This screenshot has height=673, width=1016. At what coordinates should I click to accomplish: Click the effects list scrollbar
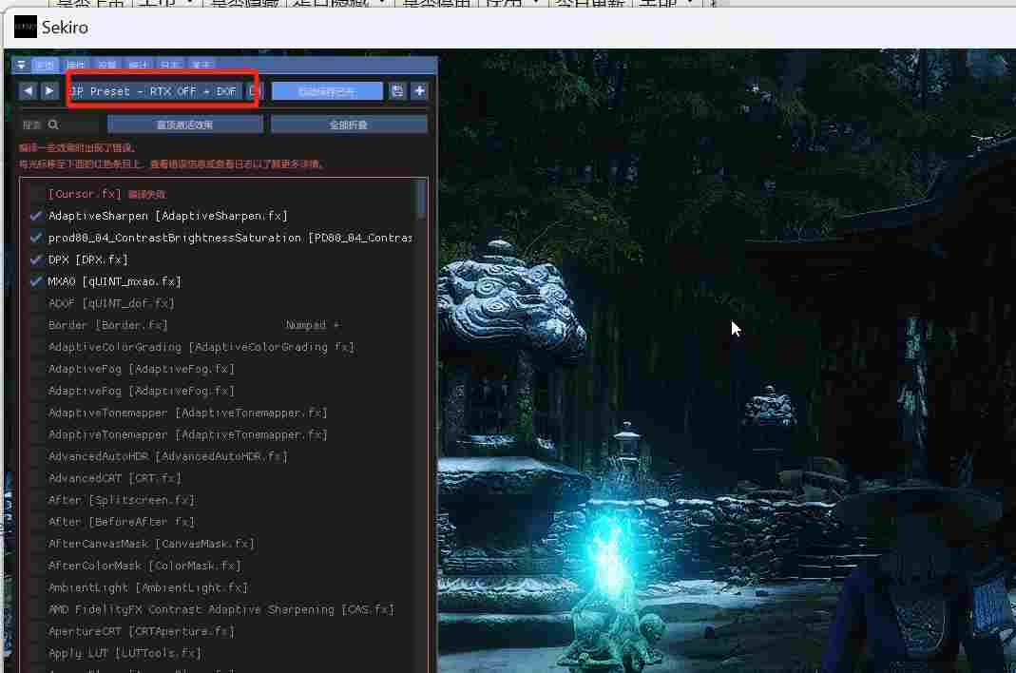pos(421,200)
